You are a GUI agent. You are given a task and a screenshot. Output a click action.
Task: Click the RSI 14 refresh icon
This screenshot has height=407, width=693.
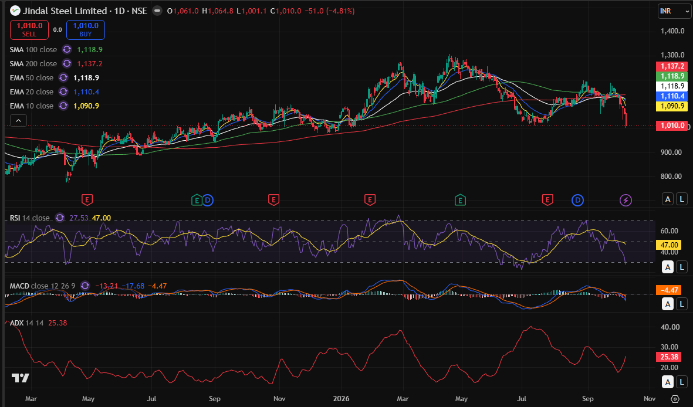pos(60,218)
